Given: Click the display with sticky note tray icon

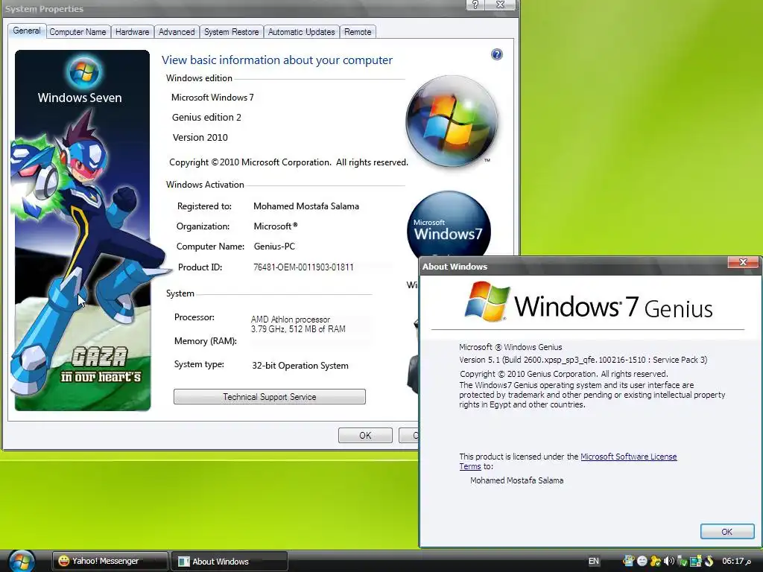Looking at the screenshot, I should (696, 561).
